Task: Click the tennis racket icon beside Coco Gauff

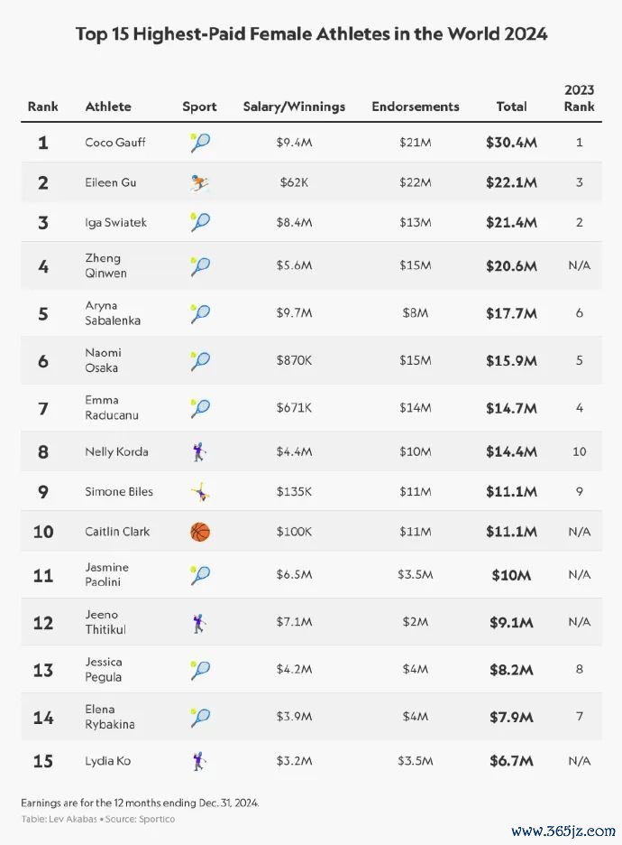Action: [x=199, y=143]
